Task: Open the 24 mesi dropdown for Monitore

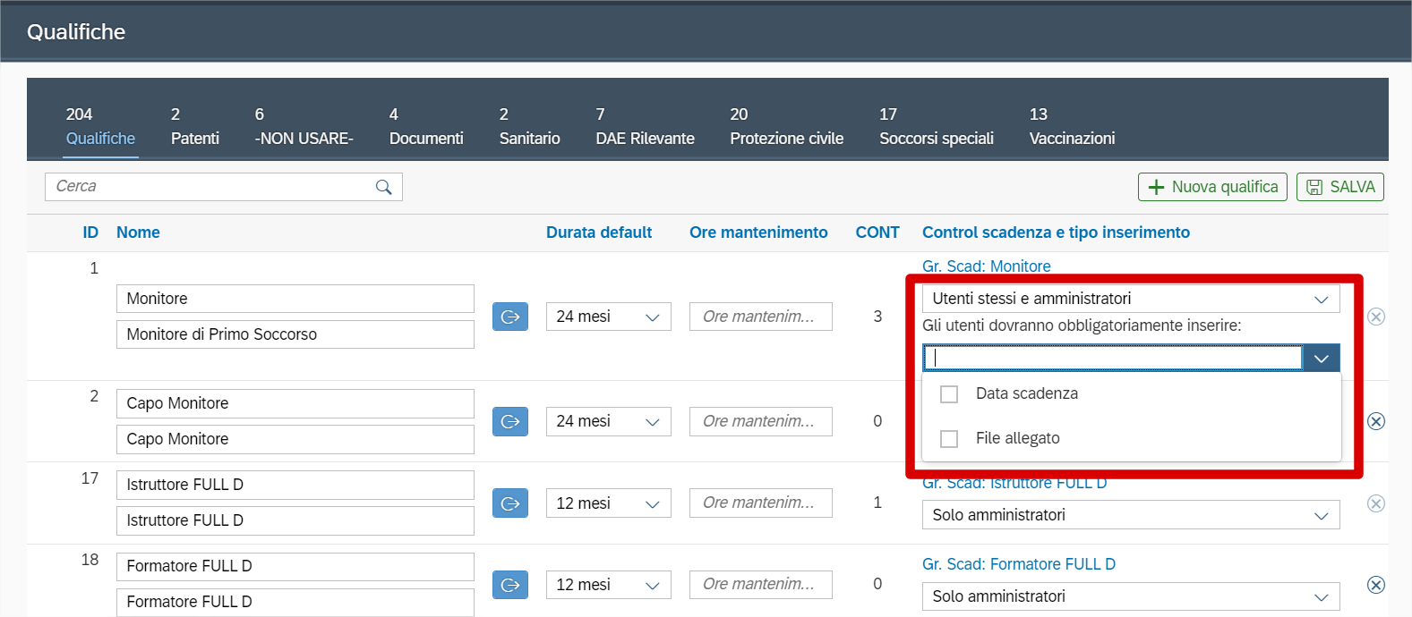Action: coord(608,317)
